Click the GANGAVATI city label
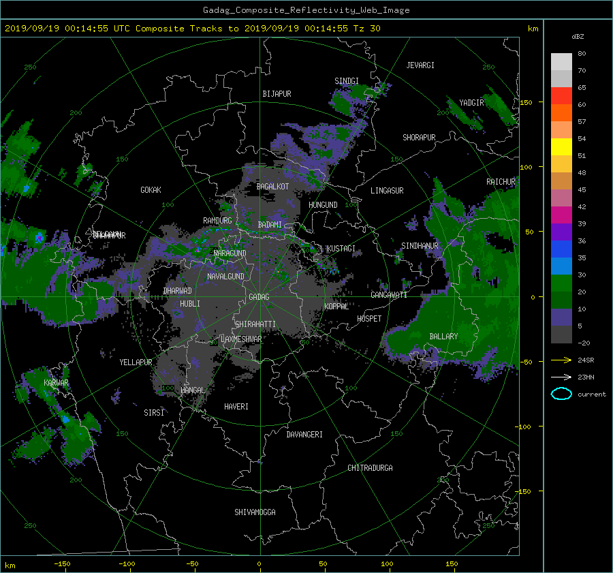Image resolution: width=613 pixels, height=573 pixels. [389, 295]
